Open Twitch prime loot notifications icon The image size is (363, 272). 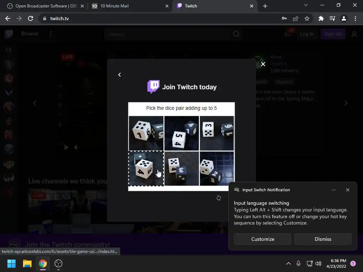point(288,34)
